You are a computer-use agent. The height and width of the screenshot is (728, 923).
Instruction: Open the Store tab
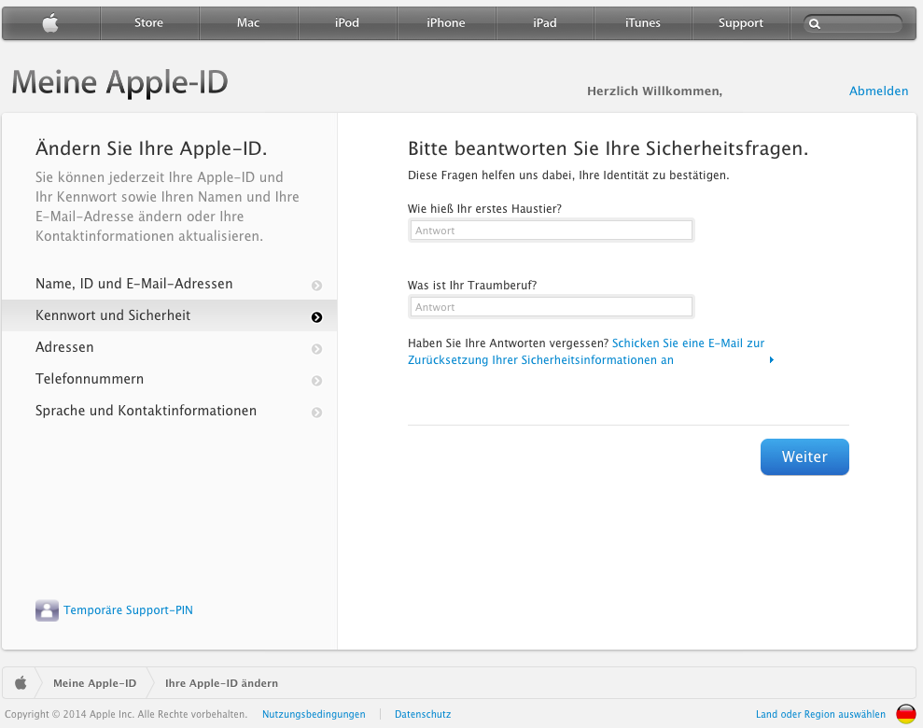149,23
